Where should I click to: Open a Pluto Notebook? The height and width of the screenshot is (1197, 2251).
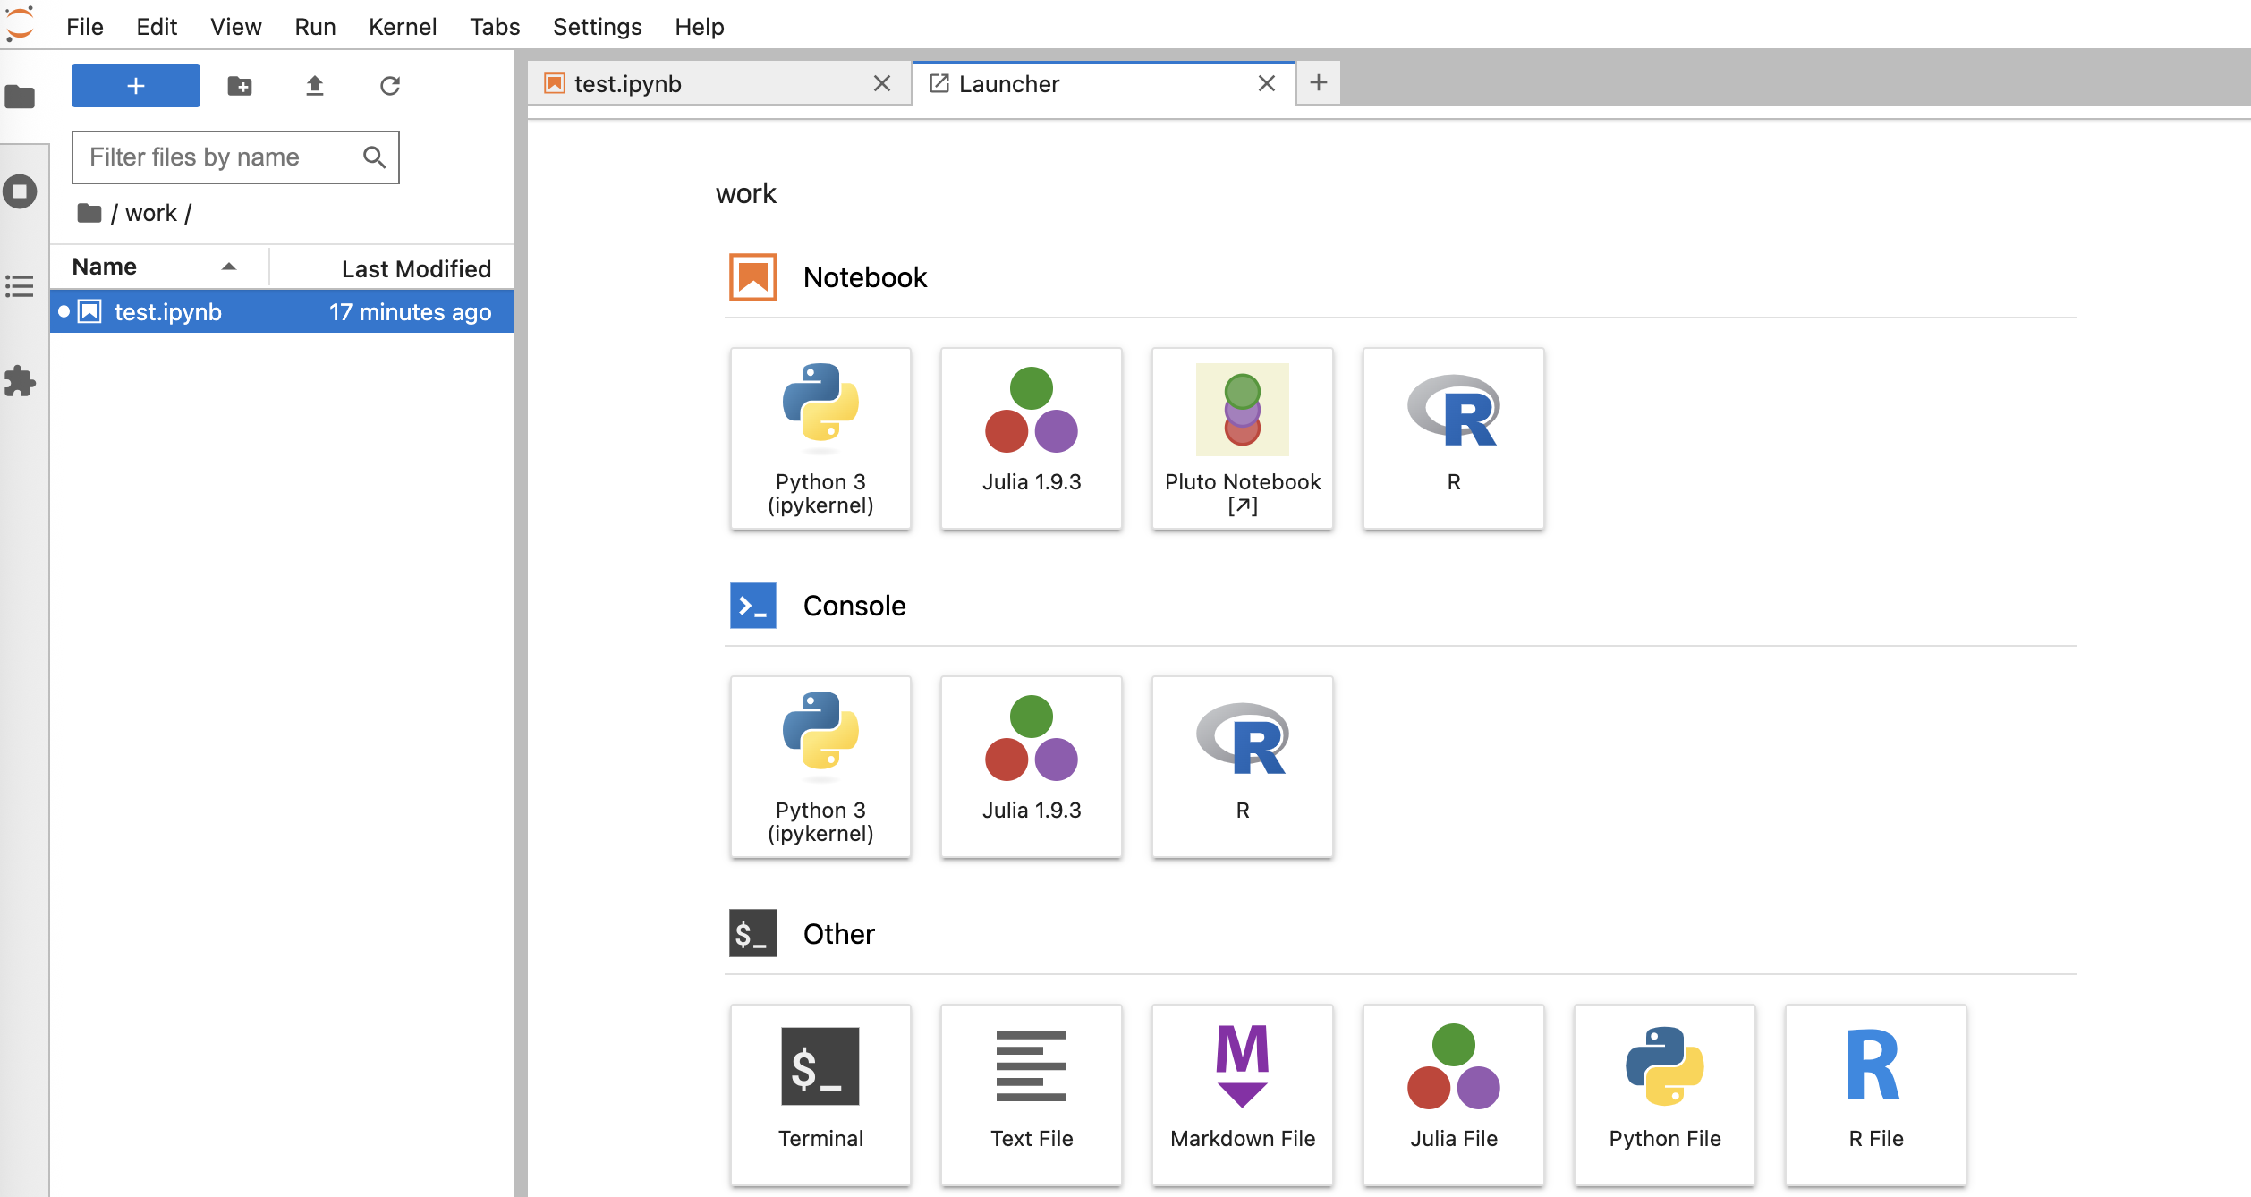(x=1242, y=438)
